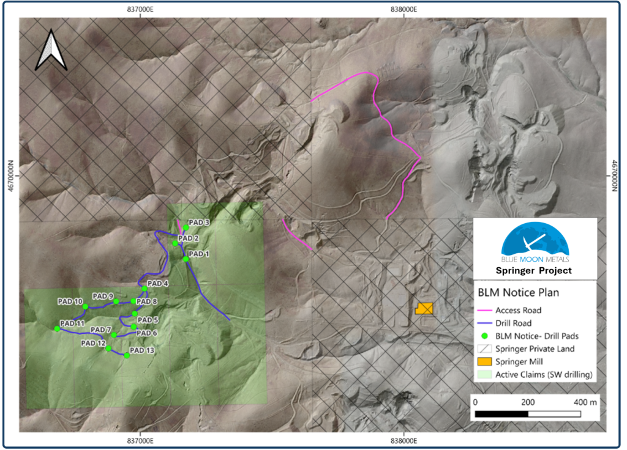Click the 'PAD 11' label
627x450 pixels.
click(x=72, y=323)
